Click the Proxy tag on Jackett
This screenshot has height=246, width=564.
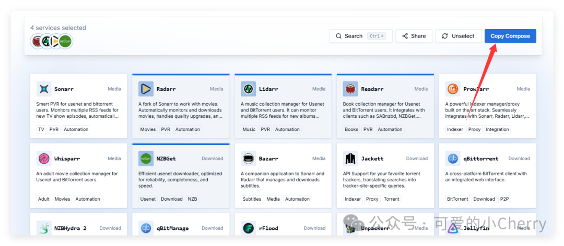[372, 199]
